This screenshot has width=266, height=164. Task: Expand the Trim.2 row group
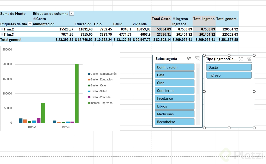click(x=2, y=29)
